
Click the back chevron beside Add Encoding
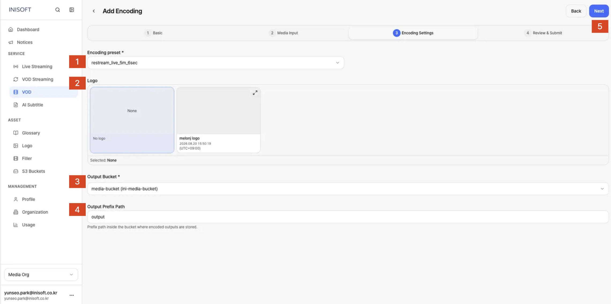(94, 11)
